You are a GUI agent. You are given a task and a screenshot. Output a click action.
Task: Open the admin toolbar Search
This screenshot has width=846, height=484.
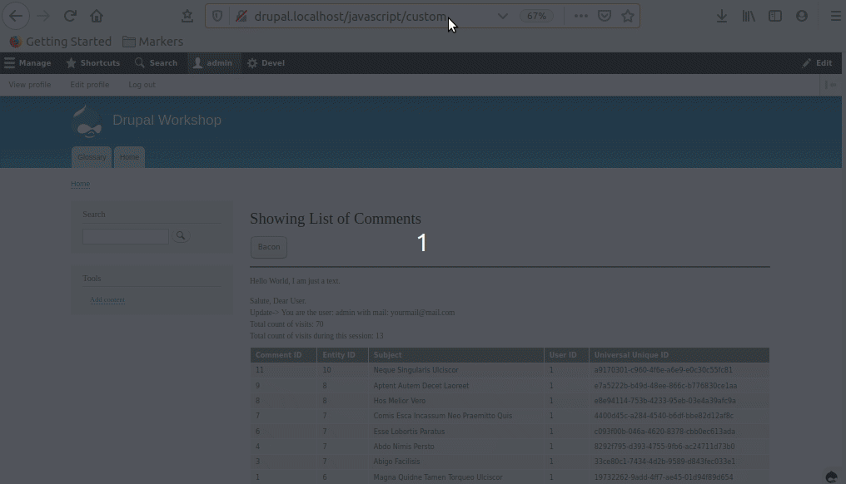pyautogui.click(x=157, y=62)
